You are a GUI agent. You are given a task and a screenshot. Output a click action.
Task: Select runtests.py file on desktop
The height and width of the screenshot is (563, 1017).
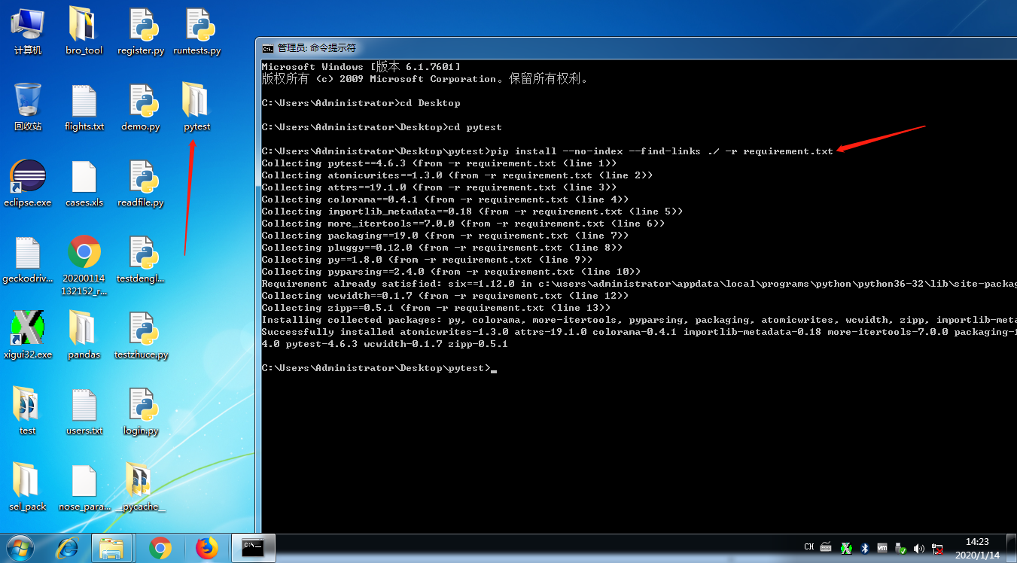197,30
